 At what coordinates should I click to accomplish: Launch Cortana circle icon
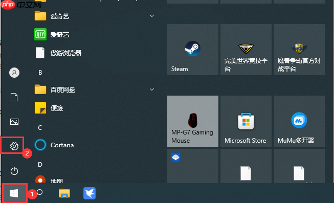[40, 145]
